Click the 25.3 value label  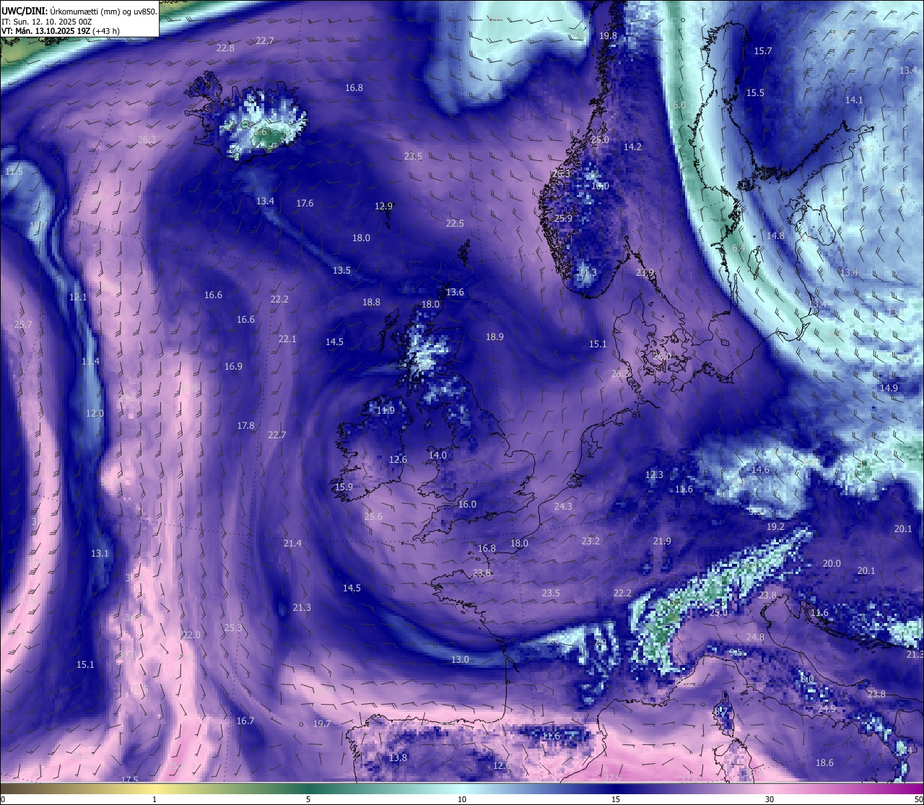[x=233, y=628]
